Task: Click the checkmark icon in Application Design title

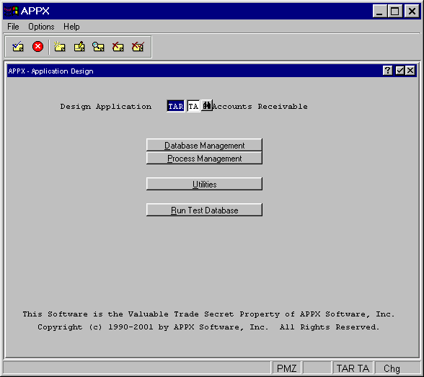Action: 399,71
